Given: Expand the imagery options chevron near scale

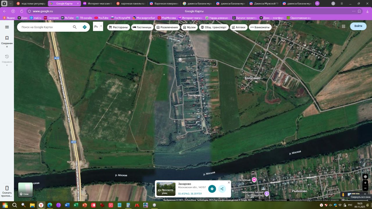Looking at the screenshot, I should [365, 194].
